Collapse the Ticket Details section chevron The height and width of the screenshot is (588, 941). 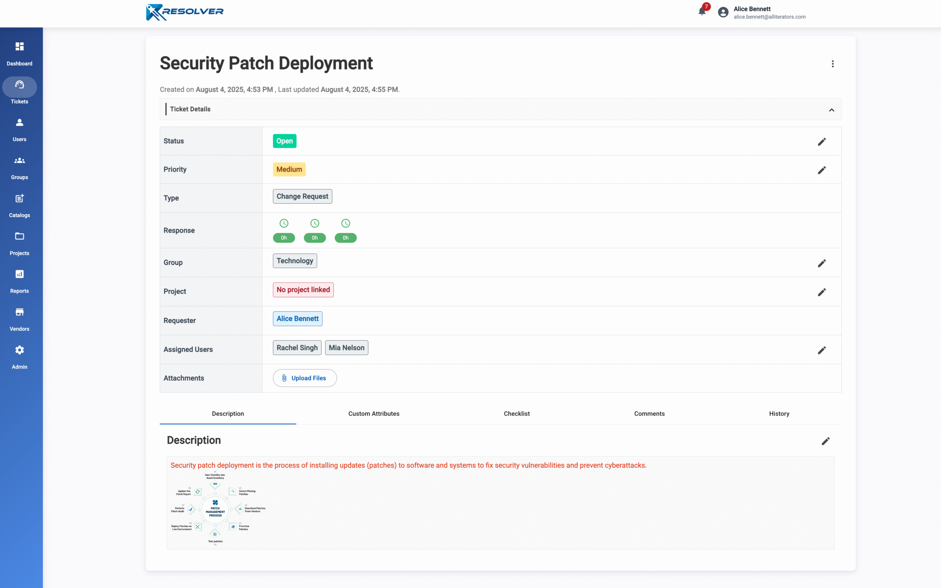coord(831,110)
